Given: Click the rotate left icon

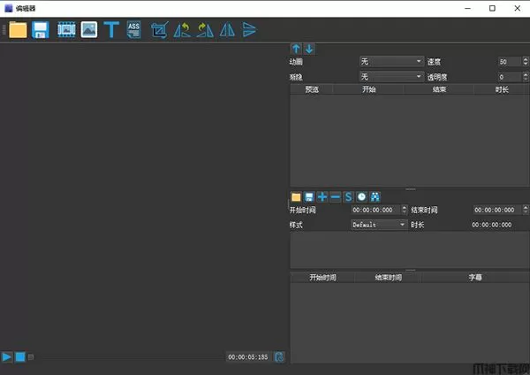Looking at the screenshot, I should pyautogui.click(x=182, y=30).
